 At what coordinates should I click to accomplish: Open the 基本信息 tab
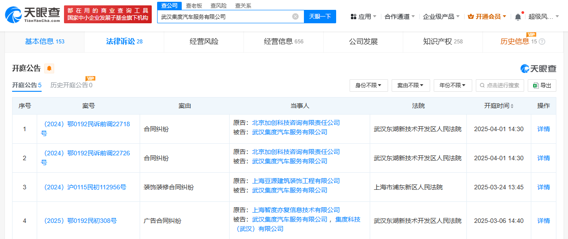tap(45, 42)
